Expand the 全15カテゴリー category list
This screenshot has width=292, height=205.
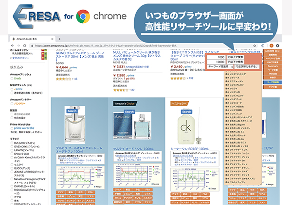coord(19,58)
